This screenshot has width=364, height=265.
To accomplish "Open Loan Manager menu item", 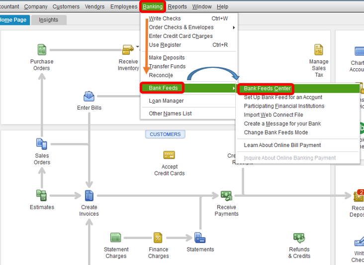I will [188, 101].
